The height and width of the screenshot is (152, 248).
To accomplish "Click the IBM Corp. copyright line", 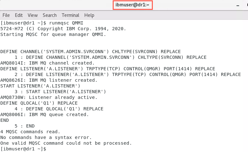I will (63, 29).
